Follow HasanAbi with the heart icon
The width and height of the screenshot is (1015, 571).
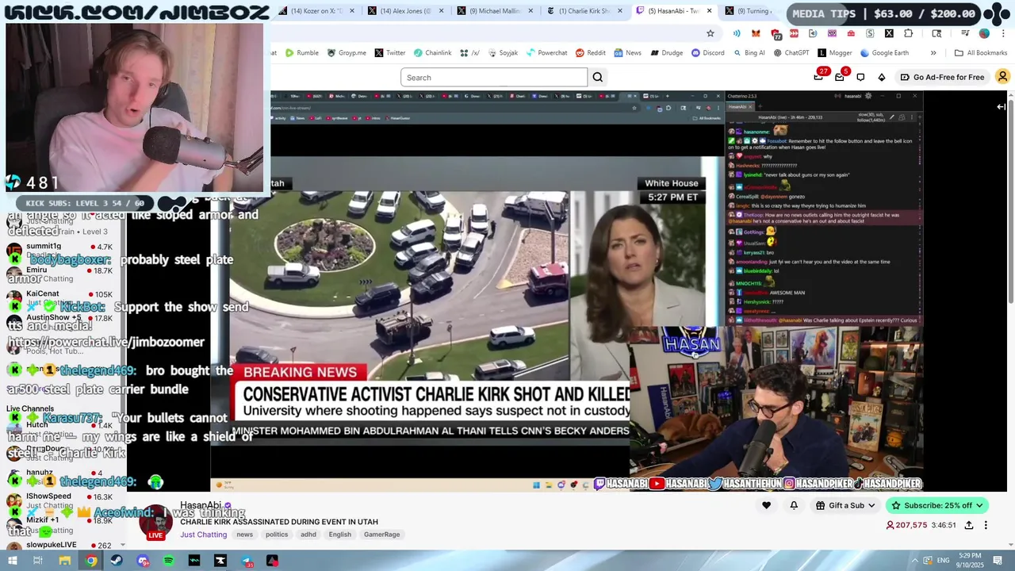[766, 505]
